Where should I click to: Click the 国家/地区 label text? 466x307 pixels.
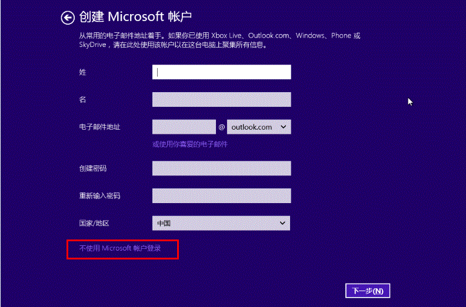[94, 224]
